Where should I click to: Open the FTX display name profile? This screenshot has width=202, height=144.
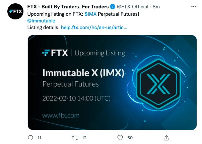pyautogui.click(x=68, y=7)
